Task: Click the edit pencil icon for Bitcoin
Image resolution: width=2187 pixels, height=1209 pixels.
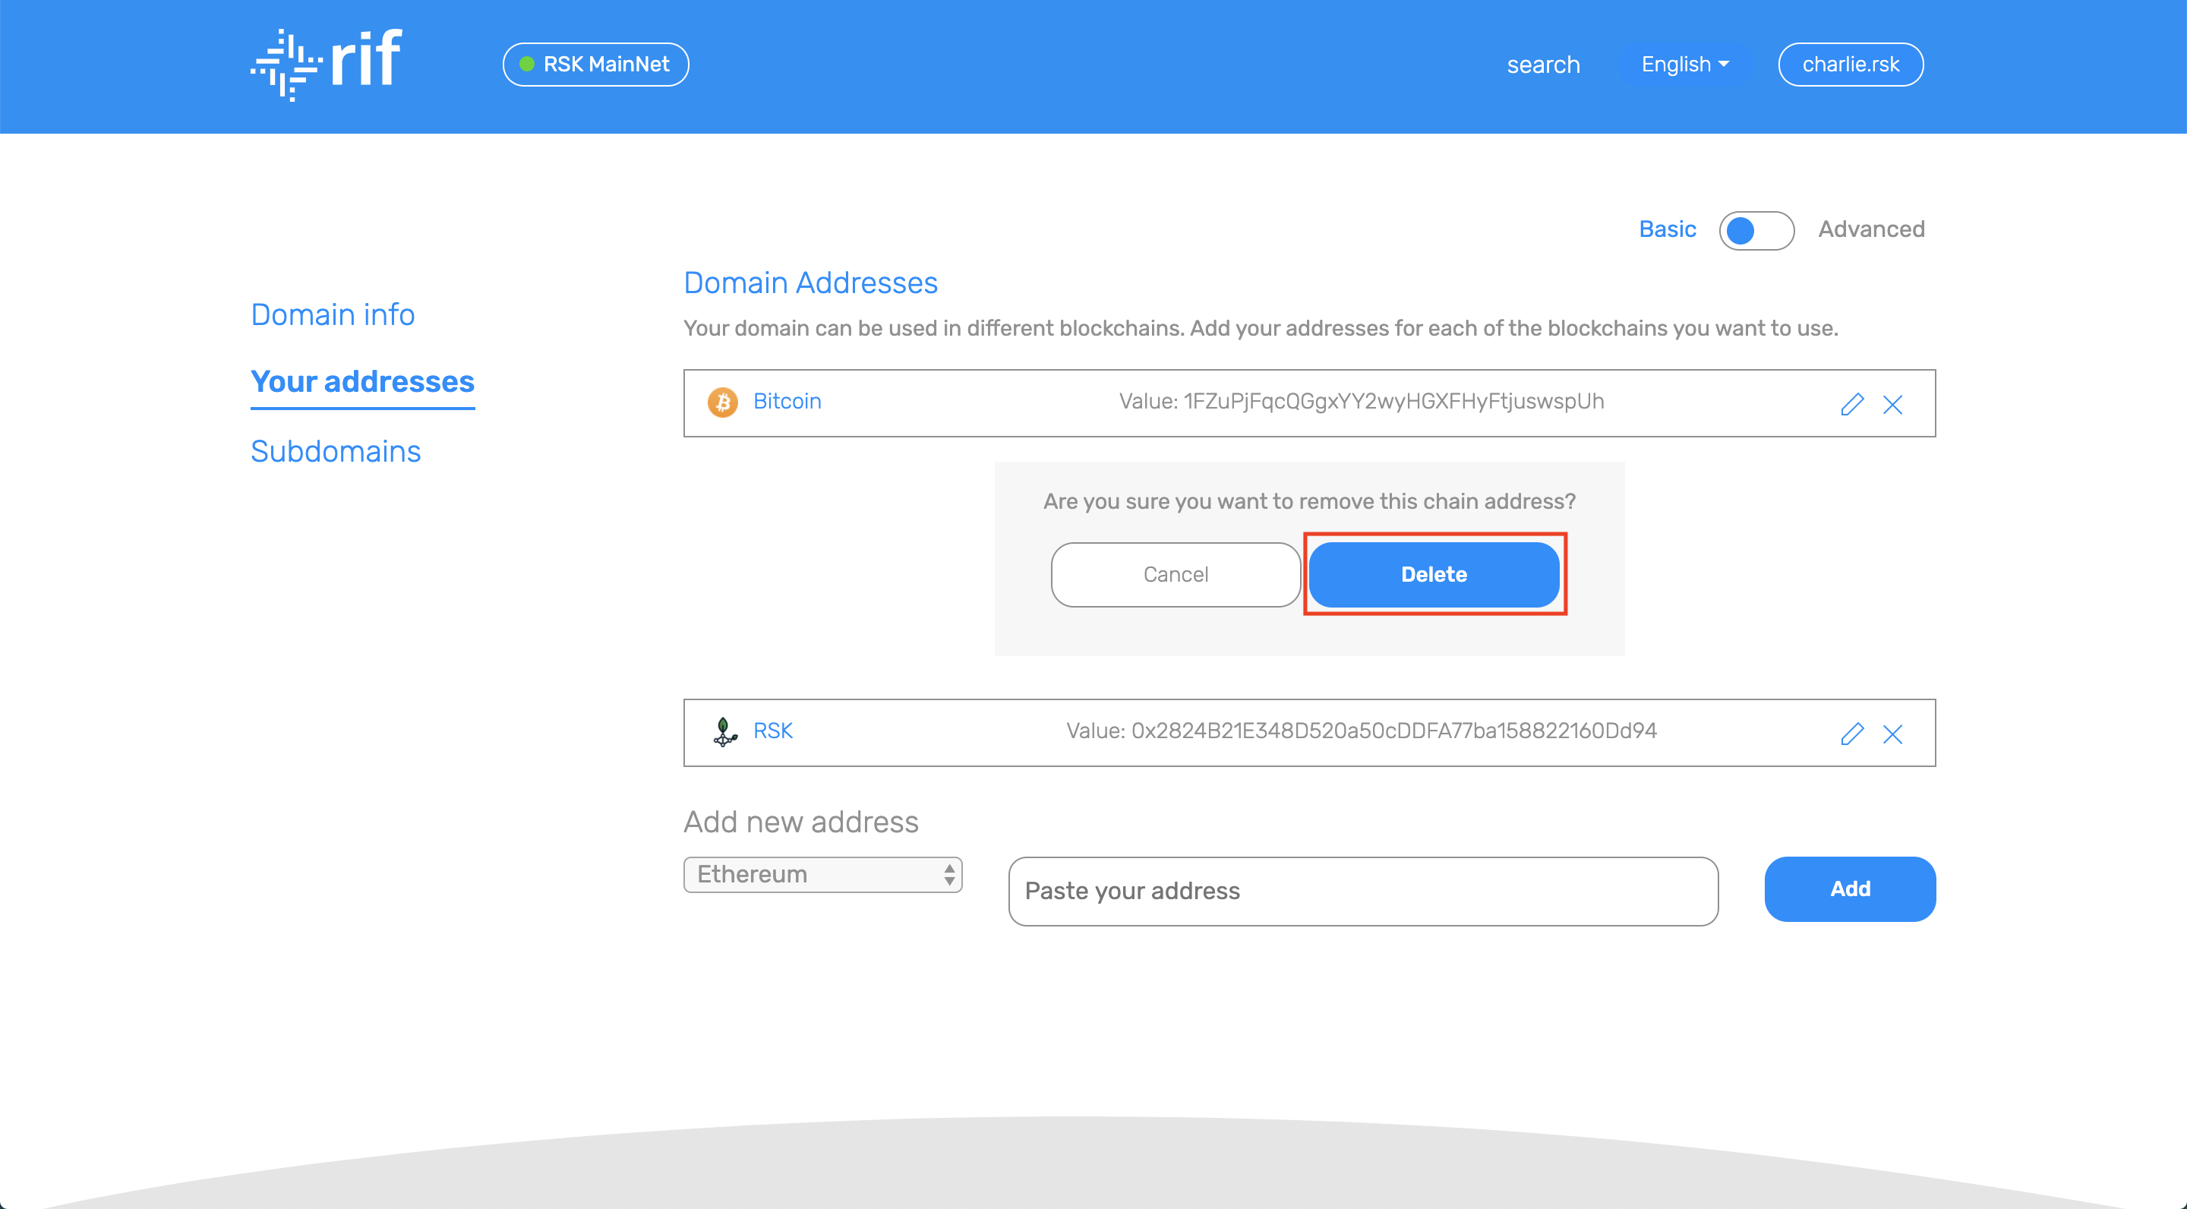Action: (x=1852, y=403)
